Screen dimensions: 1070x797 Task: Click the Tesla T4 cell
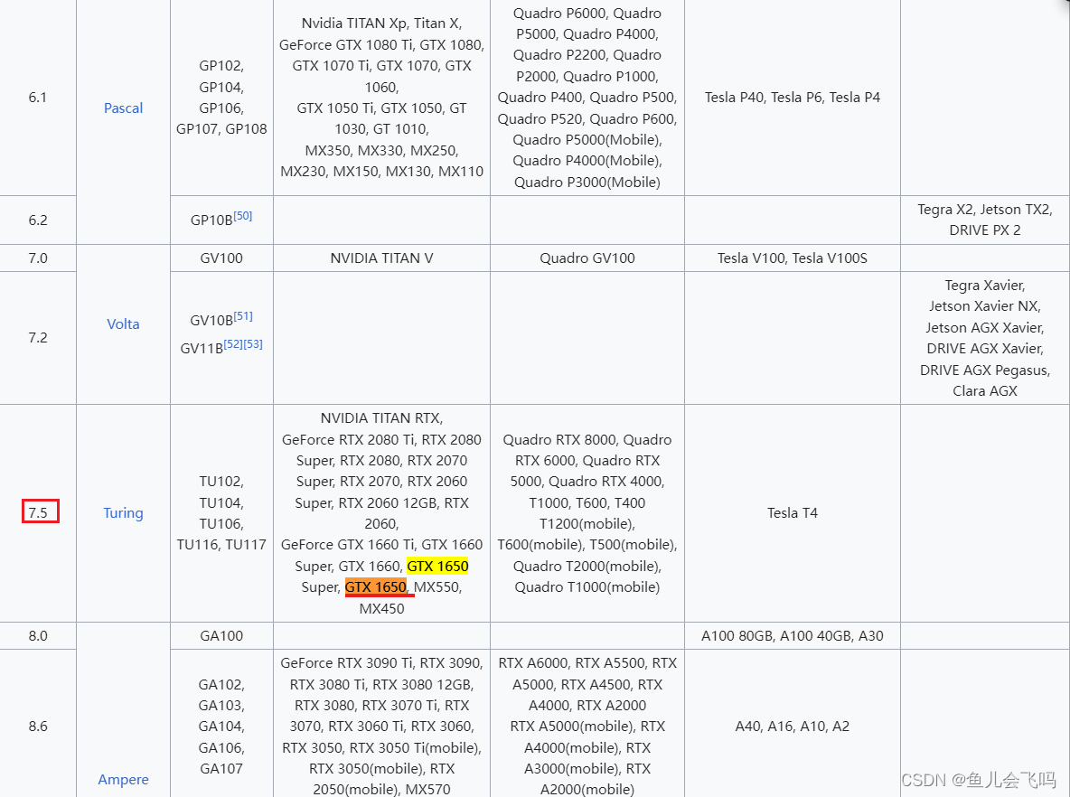[x=793, y=513]
